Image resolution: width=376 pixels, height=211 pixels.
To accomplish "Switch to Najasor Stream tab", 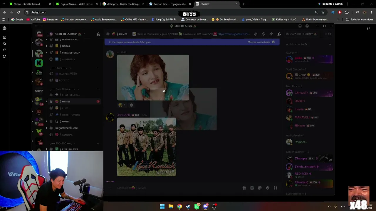I will coord(77,4).
